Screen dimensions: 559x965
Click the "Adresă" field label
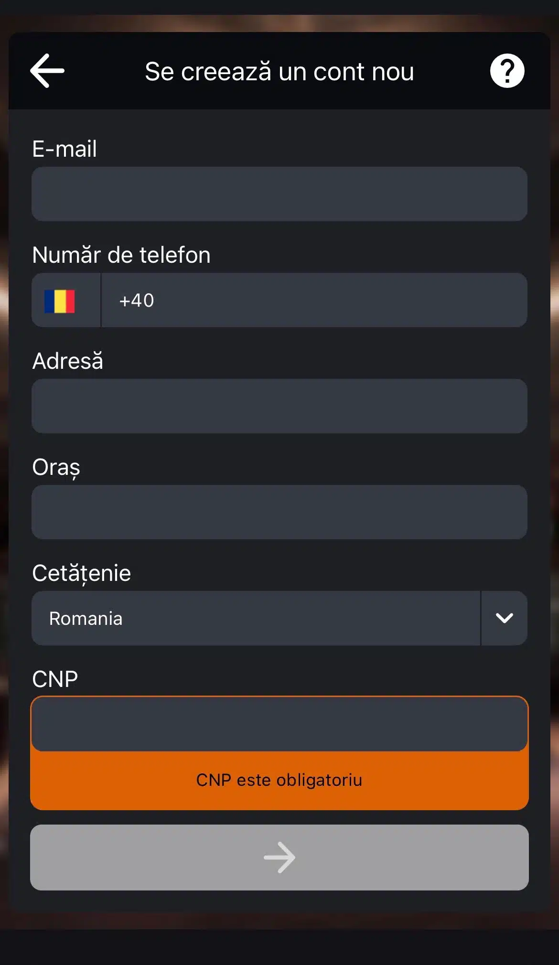(x=68, y=361)
